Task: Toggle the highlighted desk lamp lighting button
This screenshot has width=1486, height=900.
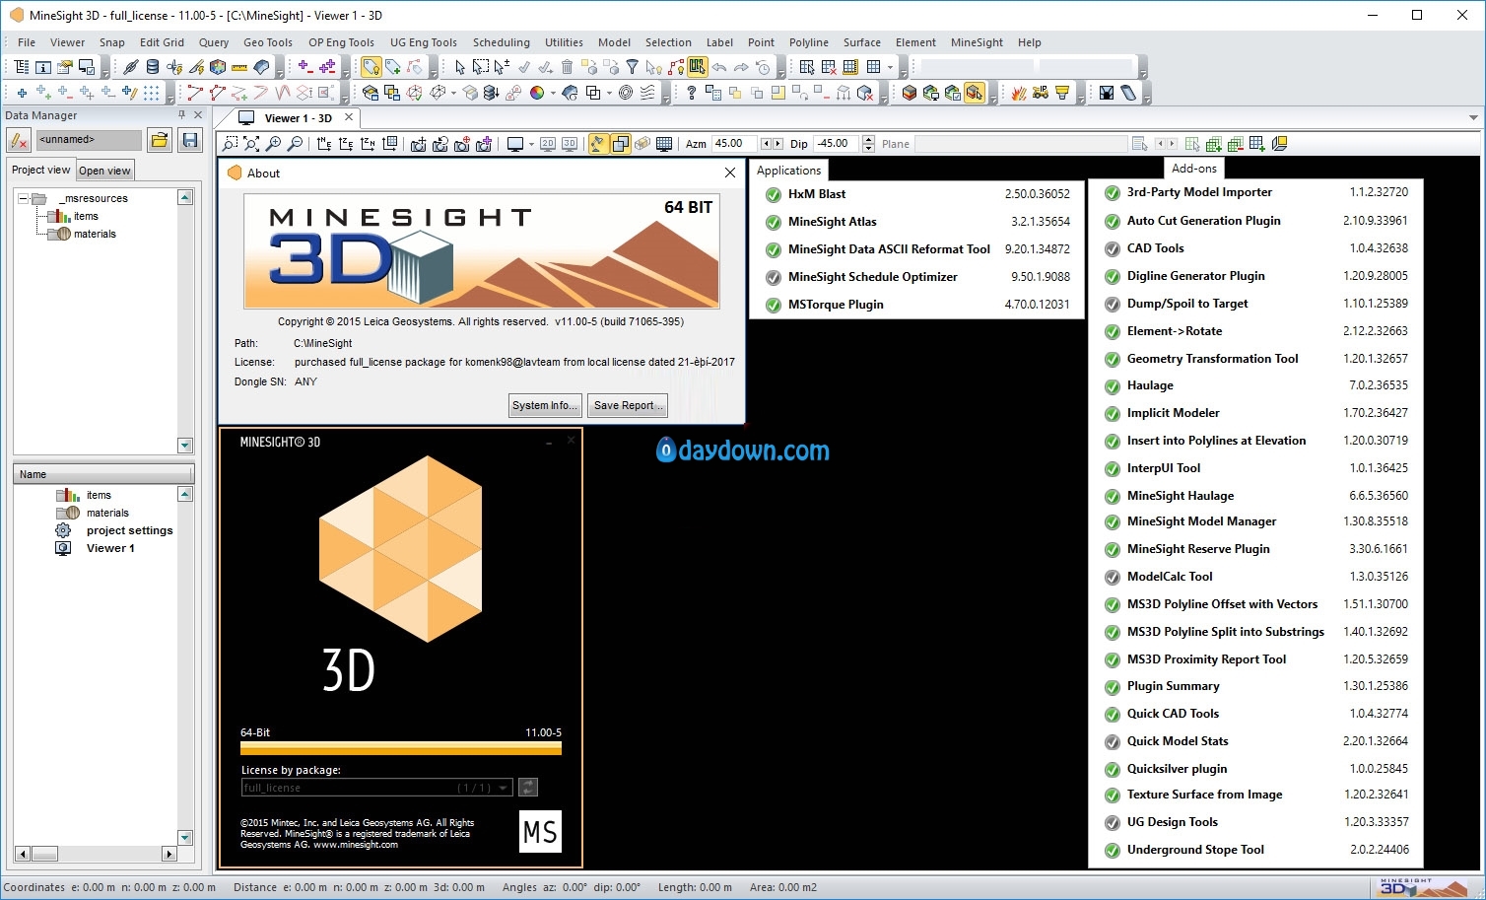Action: (598, 144)
